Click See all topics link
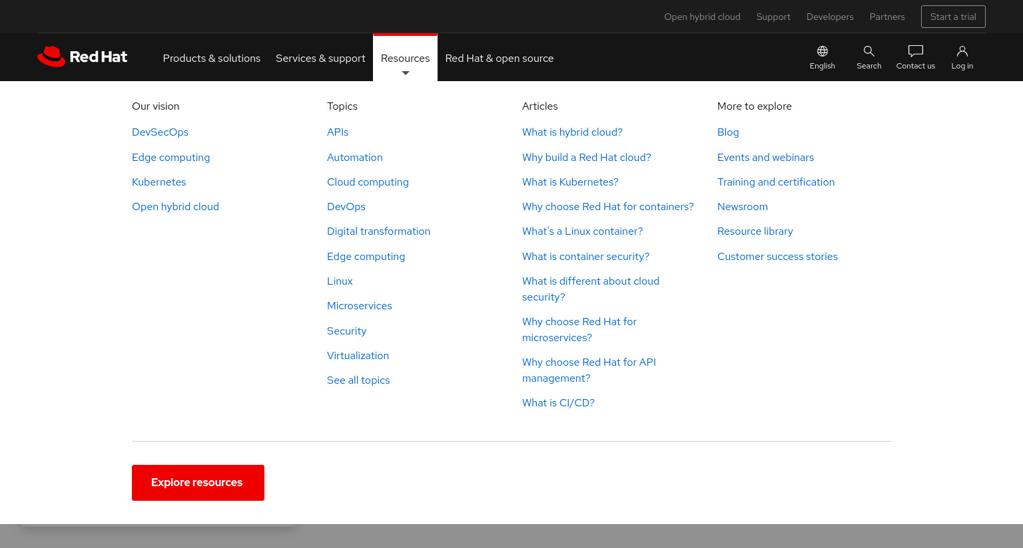 coord(358,380)
